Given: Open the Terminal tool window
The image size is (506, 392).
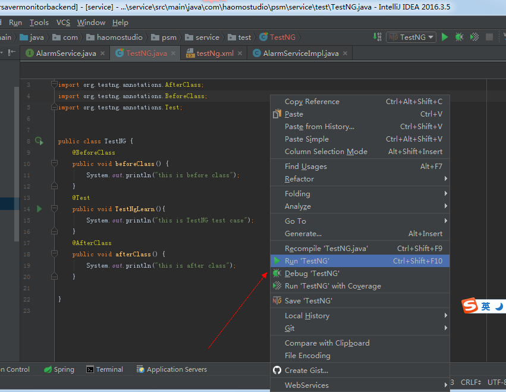Looking at the screenshot, I should pyautogui.click(x=105, y=369).
